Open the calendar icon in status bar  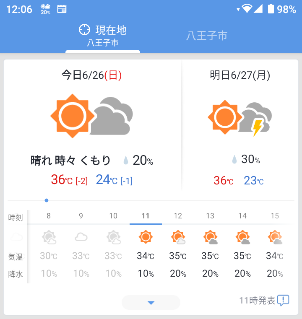point(62,9)
